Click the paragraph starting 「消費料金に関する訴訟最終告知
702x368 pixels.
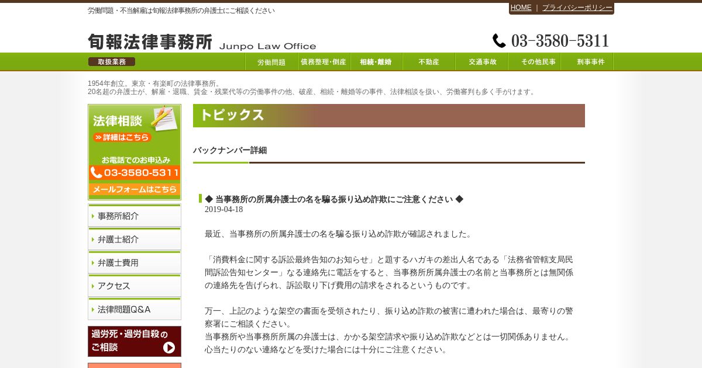[x=389, y=273]
